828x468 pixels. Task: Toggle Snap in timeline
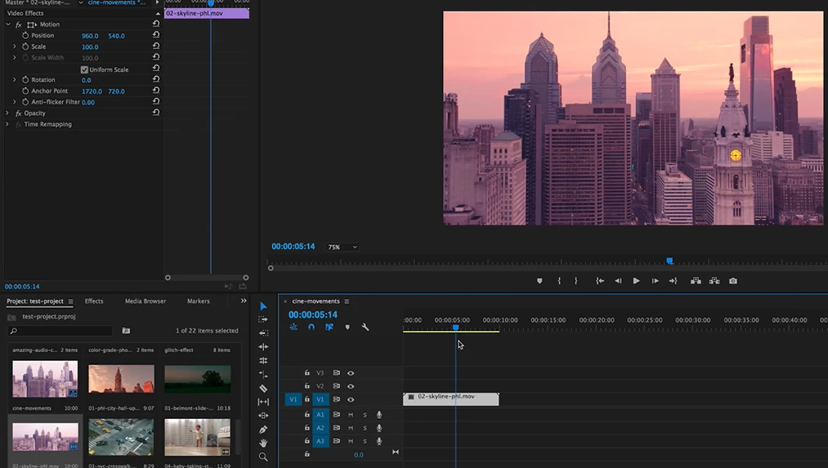[x=312, y=327]
